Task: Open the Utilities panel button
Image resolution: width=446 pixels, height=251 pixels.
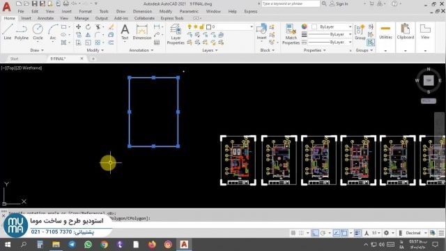Action: point(385,32)
